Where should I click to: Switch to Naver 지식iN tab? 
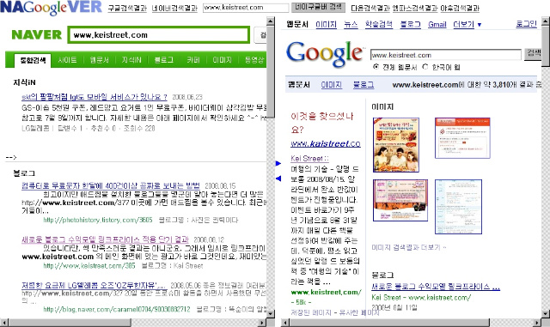point(131,60)
